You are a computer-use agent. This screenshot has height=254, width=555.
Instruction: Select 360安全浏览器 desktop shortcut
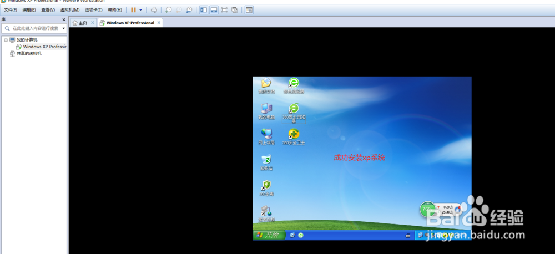pos(294,113)
